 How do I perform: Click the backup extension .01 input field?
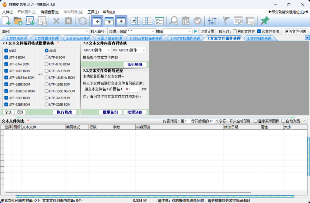coord(132,89)
